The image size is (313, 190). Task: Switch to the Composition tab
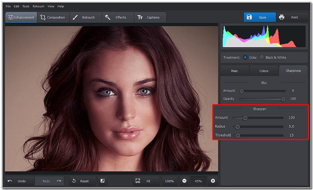pos(53,17)
